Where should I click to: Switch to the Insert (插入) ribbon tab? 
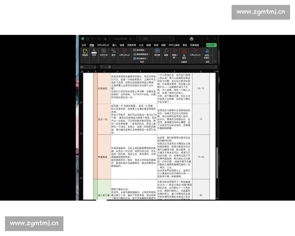click(114, 44)
